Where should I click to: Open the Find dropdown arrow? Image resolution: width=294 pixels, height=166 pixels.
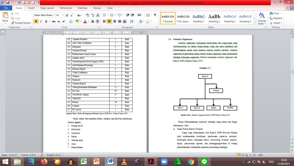[280, 13]
